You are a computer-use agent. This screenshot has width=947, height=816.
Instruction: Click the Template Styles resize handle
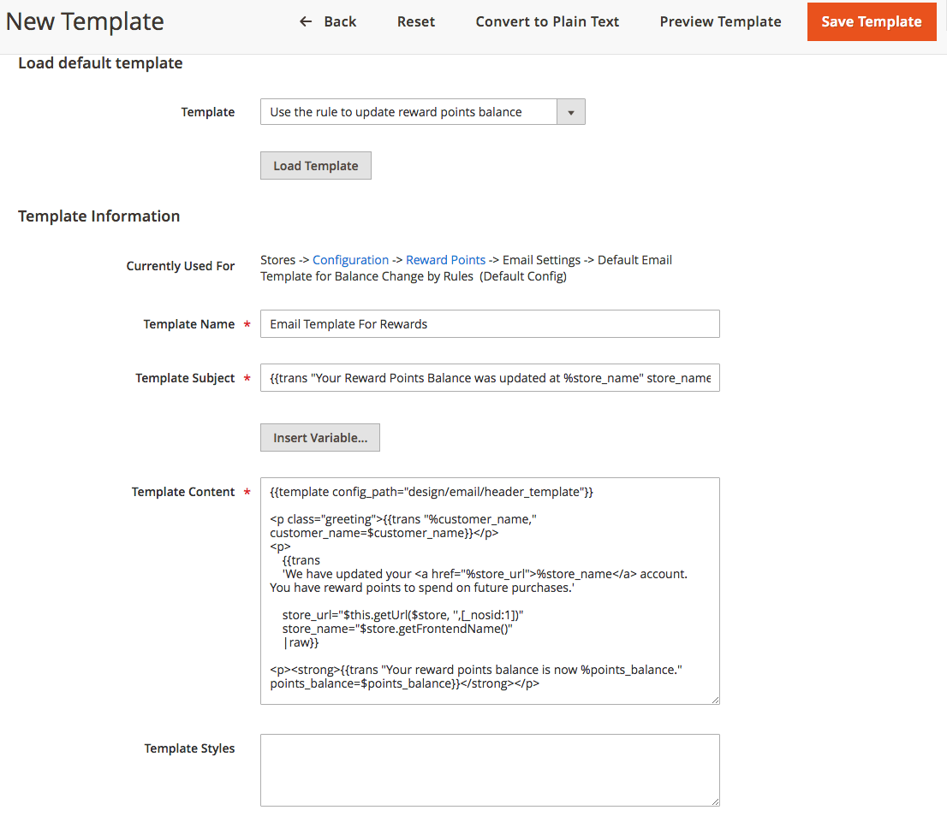click(715, 802)
